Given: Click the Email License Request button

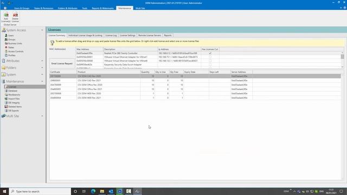Looking at the screenshot, I should pyautogui.click(x=62, y=64).
